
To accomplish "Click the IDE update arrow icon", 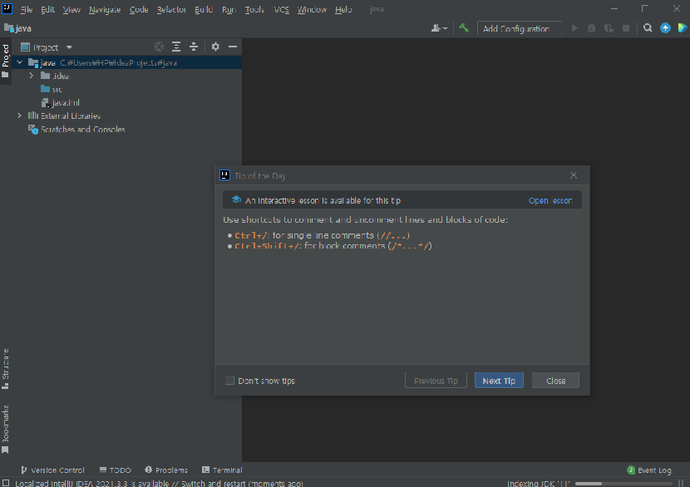I will pos(665,28).
